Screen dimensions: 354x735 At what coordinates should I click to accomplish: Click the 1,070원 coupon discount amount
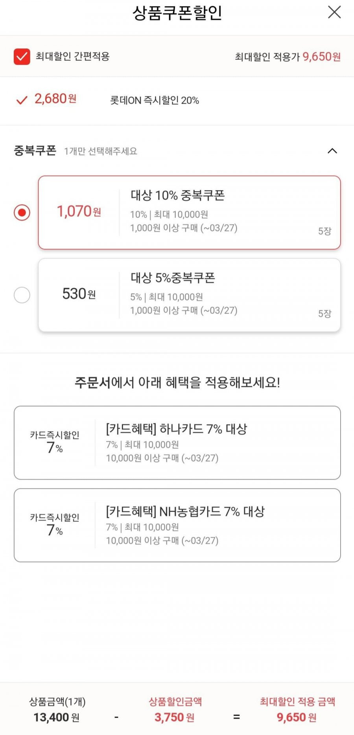point(79,211)
